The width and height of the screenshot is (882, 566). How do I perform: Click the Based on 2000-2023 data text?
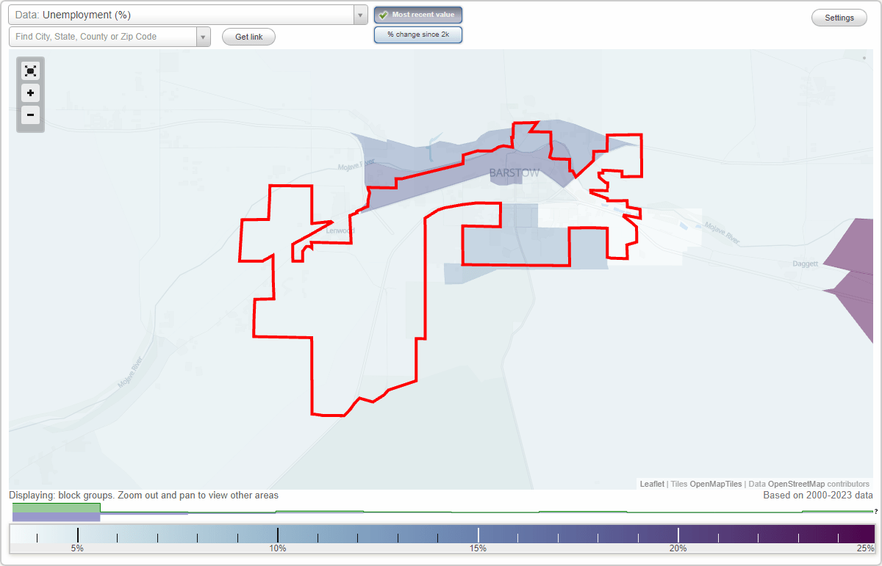point(818,496)
